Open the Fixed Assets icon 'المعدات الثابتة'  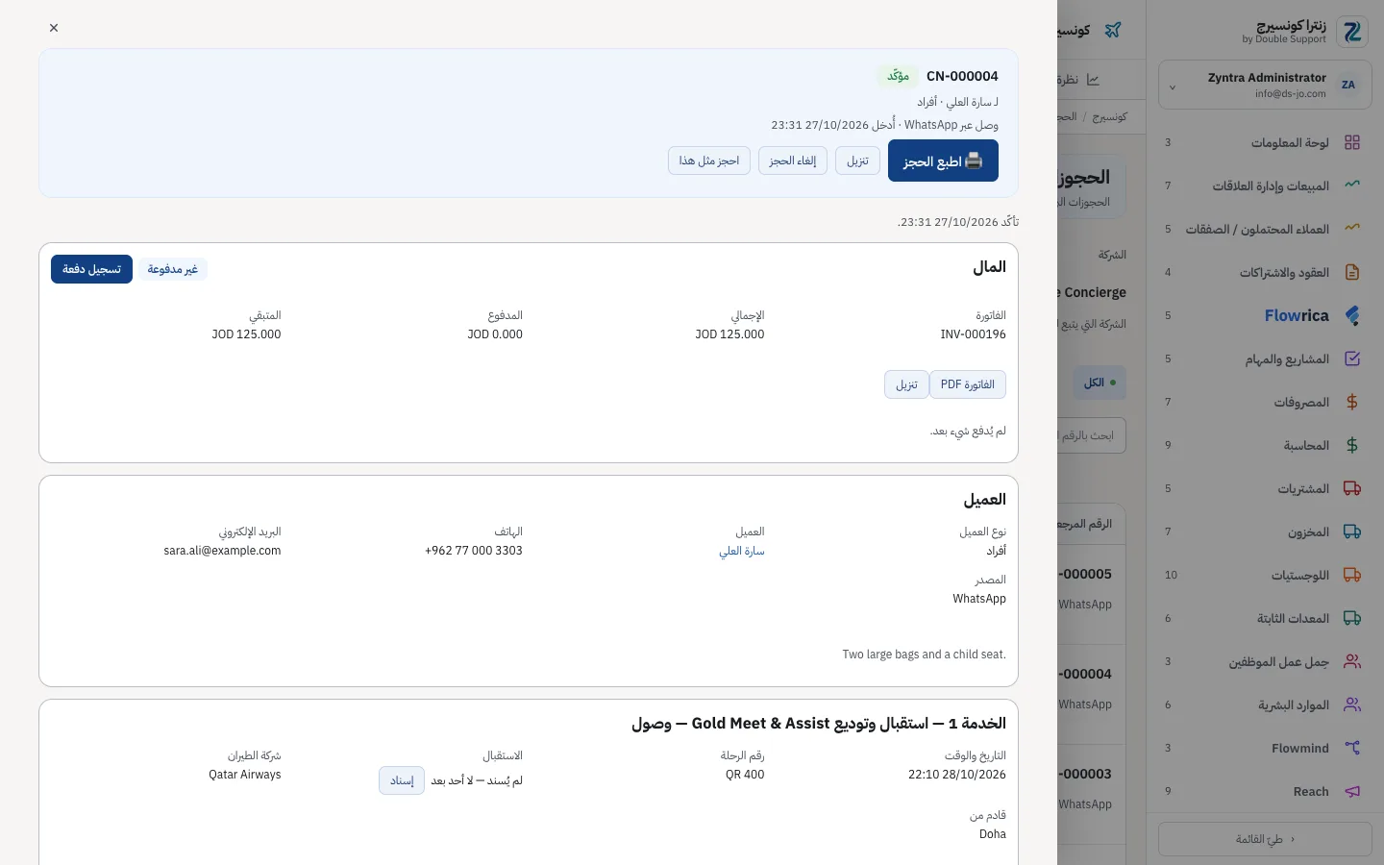point(1352,618)
